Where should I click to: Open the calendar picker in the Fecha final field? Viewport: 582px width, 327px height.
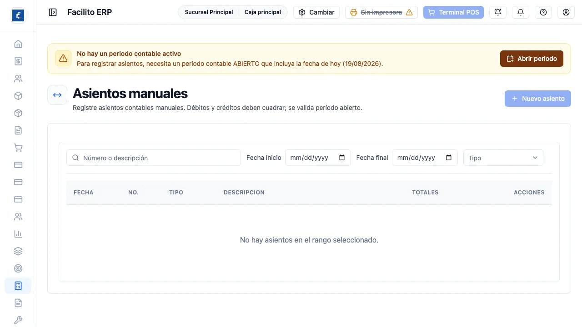pos(449,158)
